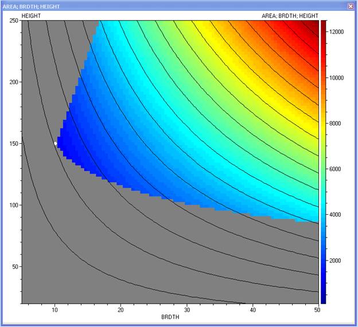Click the 12000 tick label on the colorbar
Screen dimensions: 358x327
click(x=336, y=32)
